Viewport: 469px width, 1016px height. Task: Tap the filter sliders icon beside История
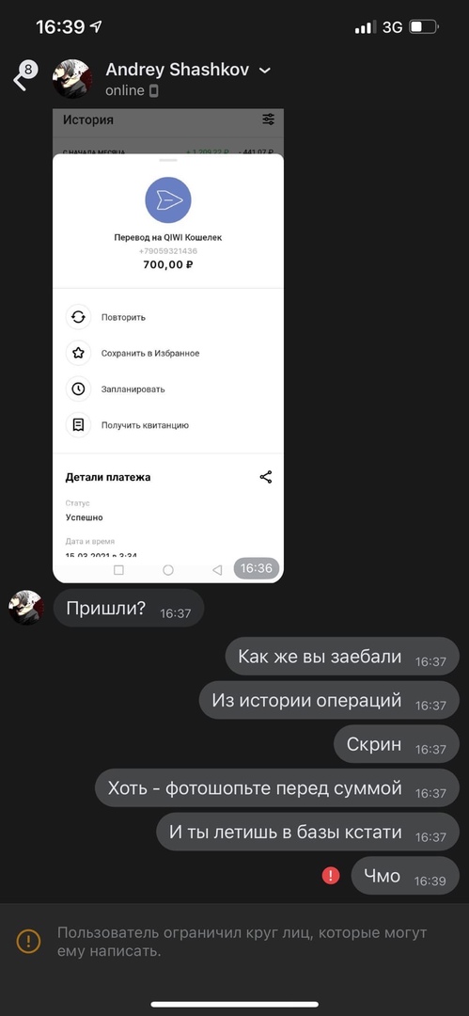[x=268, y=119]
